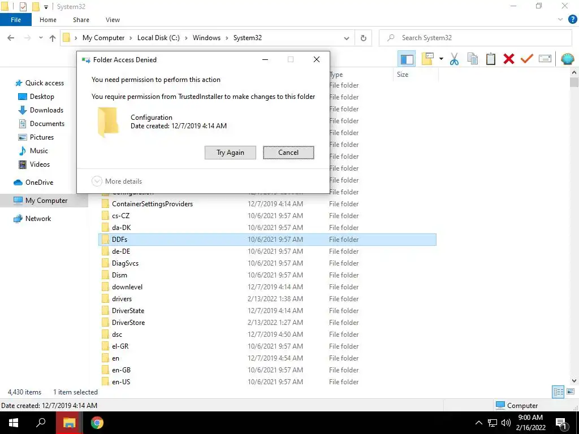Open Videos in the navigation pane
This screenshot has height=434, width=579.
[34, 164]
